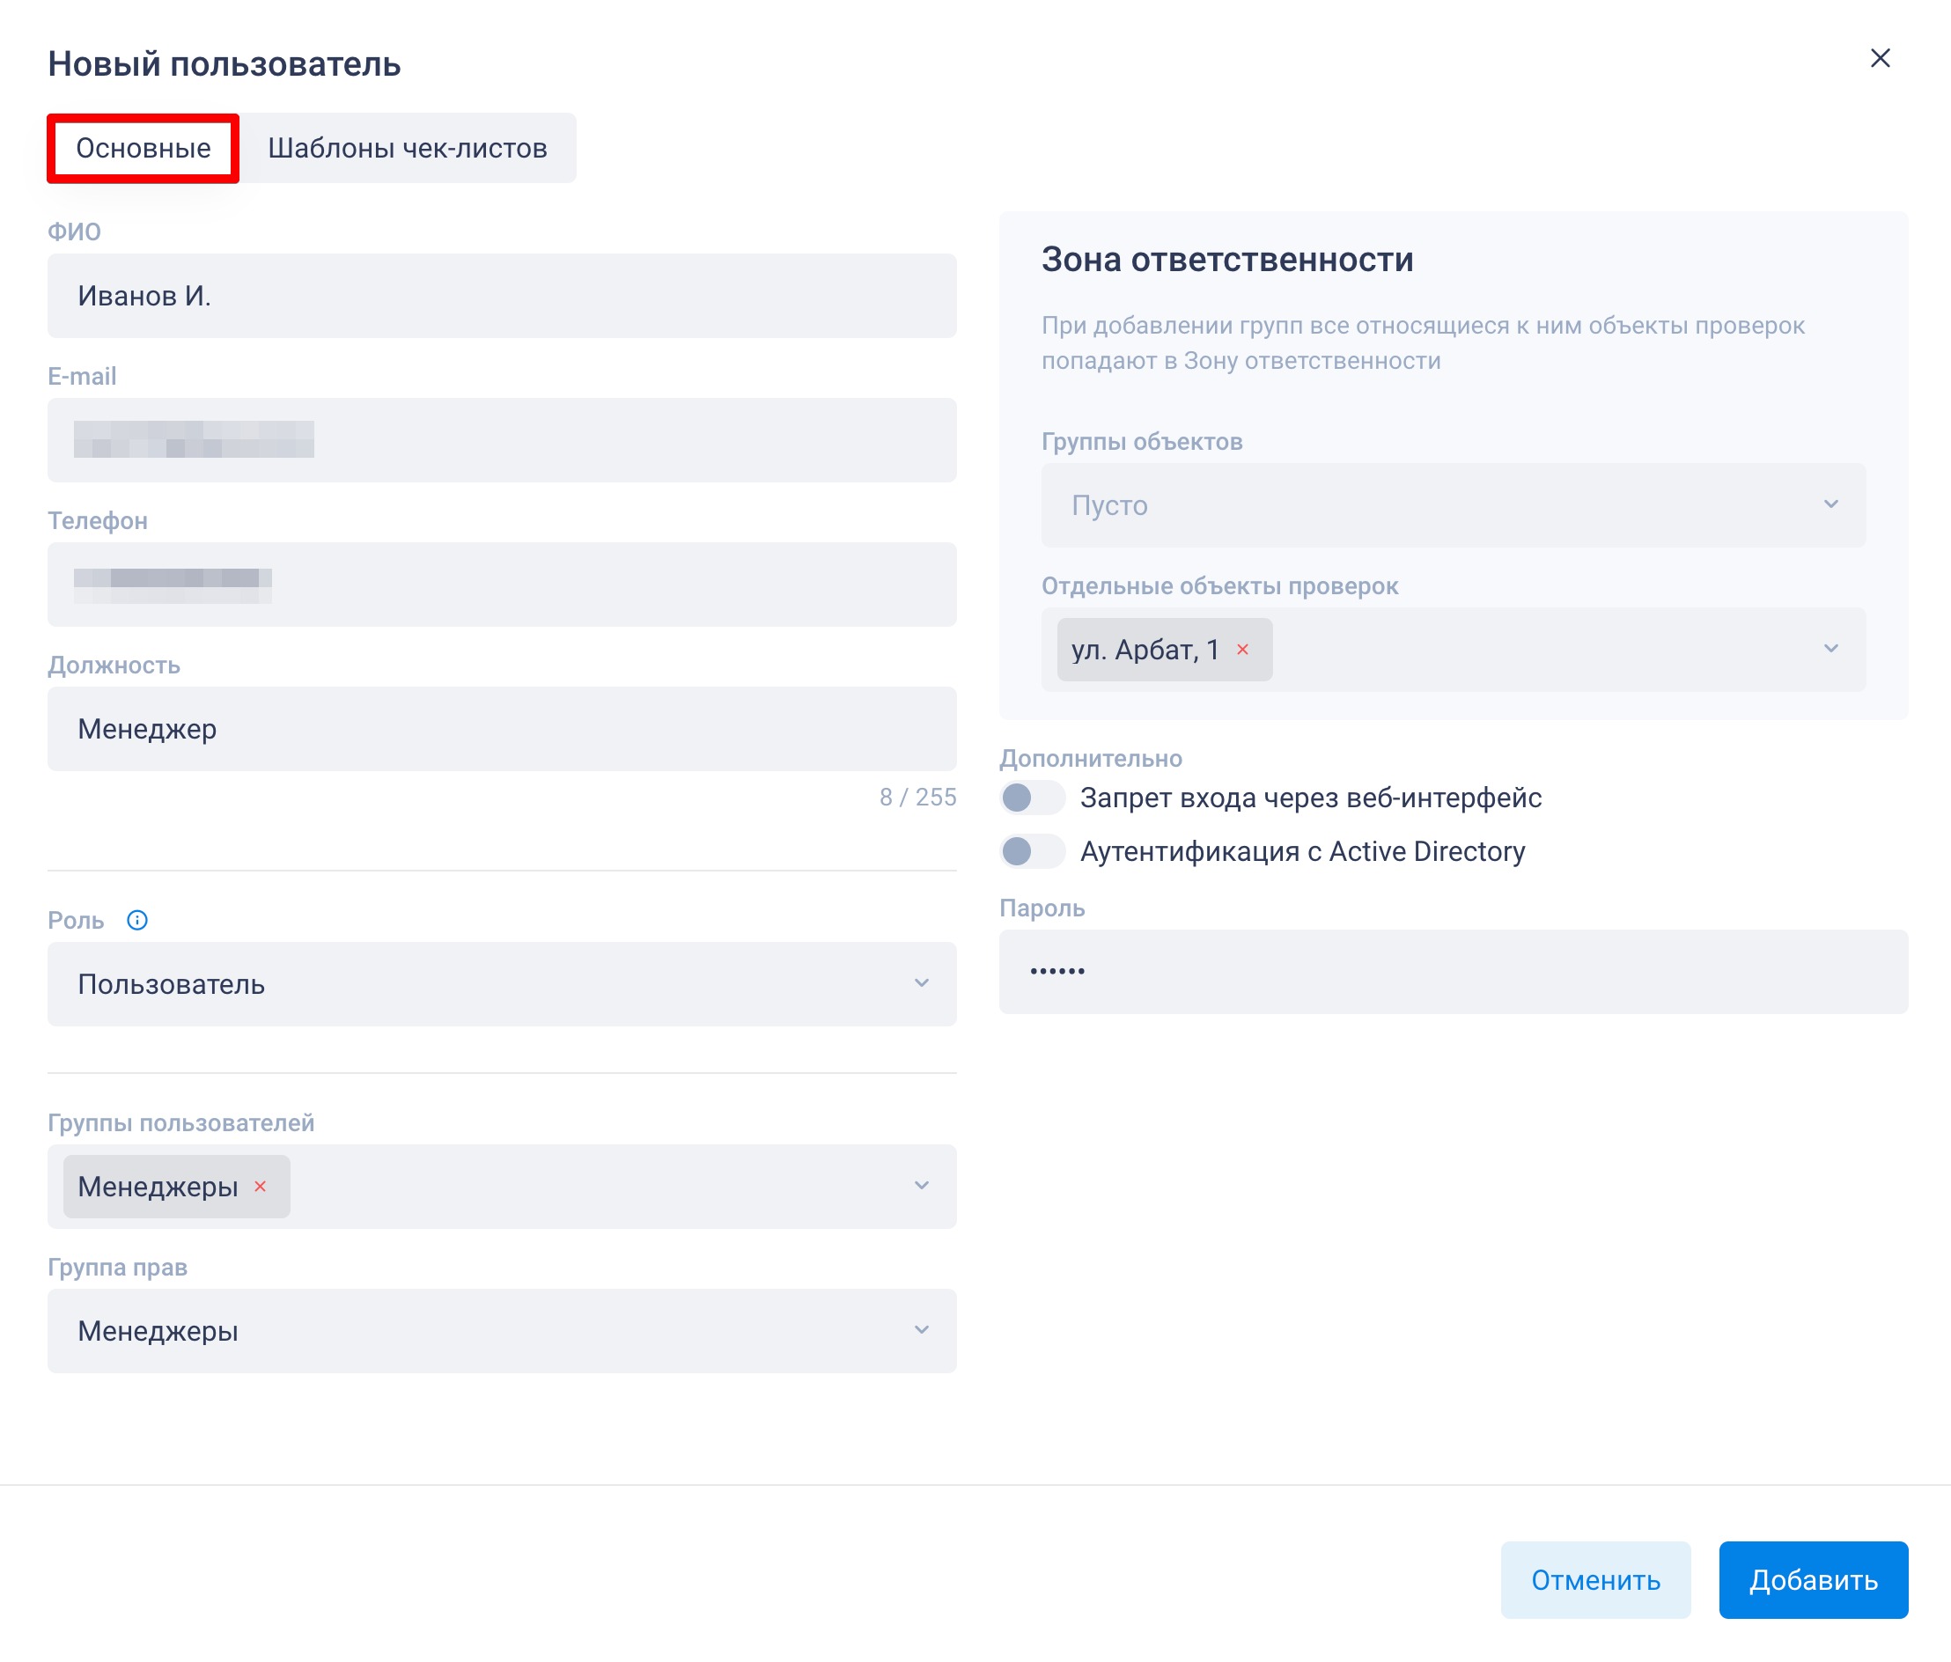Open the Роль dropdown
Image resolution: width=1951 pixels, height=1662 pixels.
pos(501,984)
